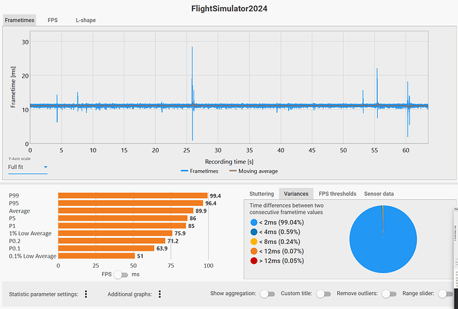This screenshot has width=458, height=309.
Task: Click the < 12ms (0.07%) legend entry
Action: (277, 251)
